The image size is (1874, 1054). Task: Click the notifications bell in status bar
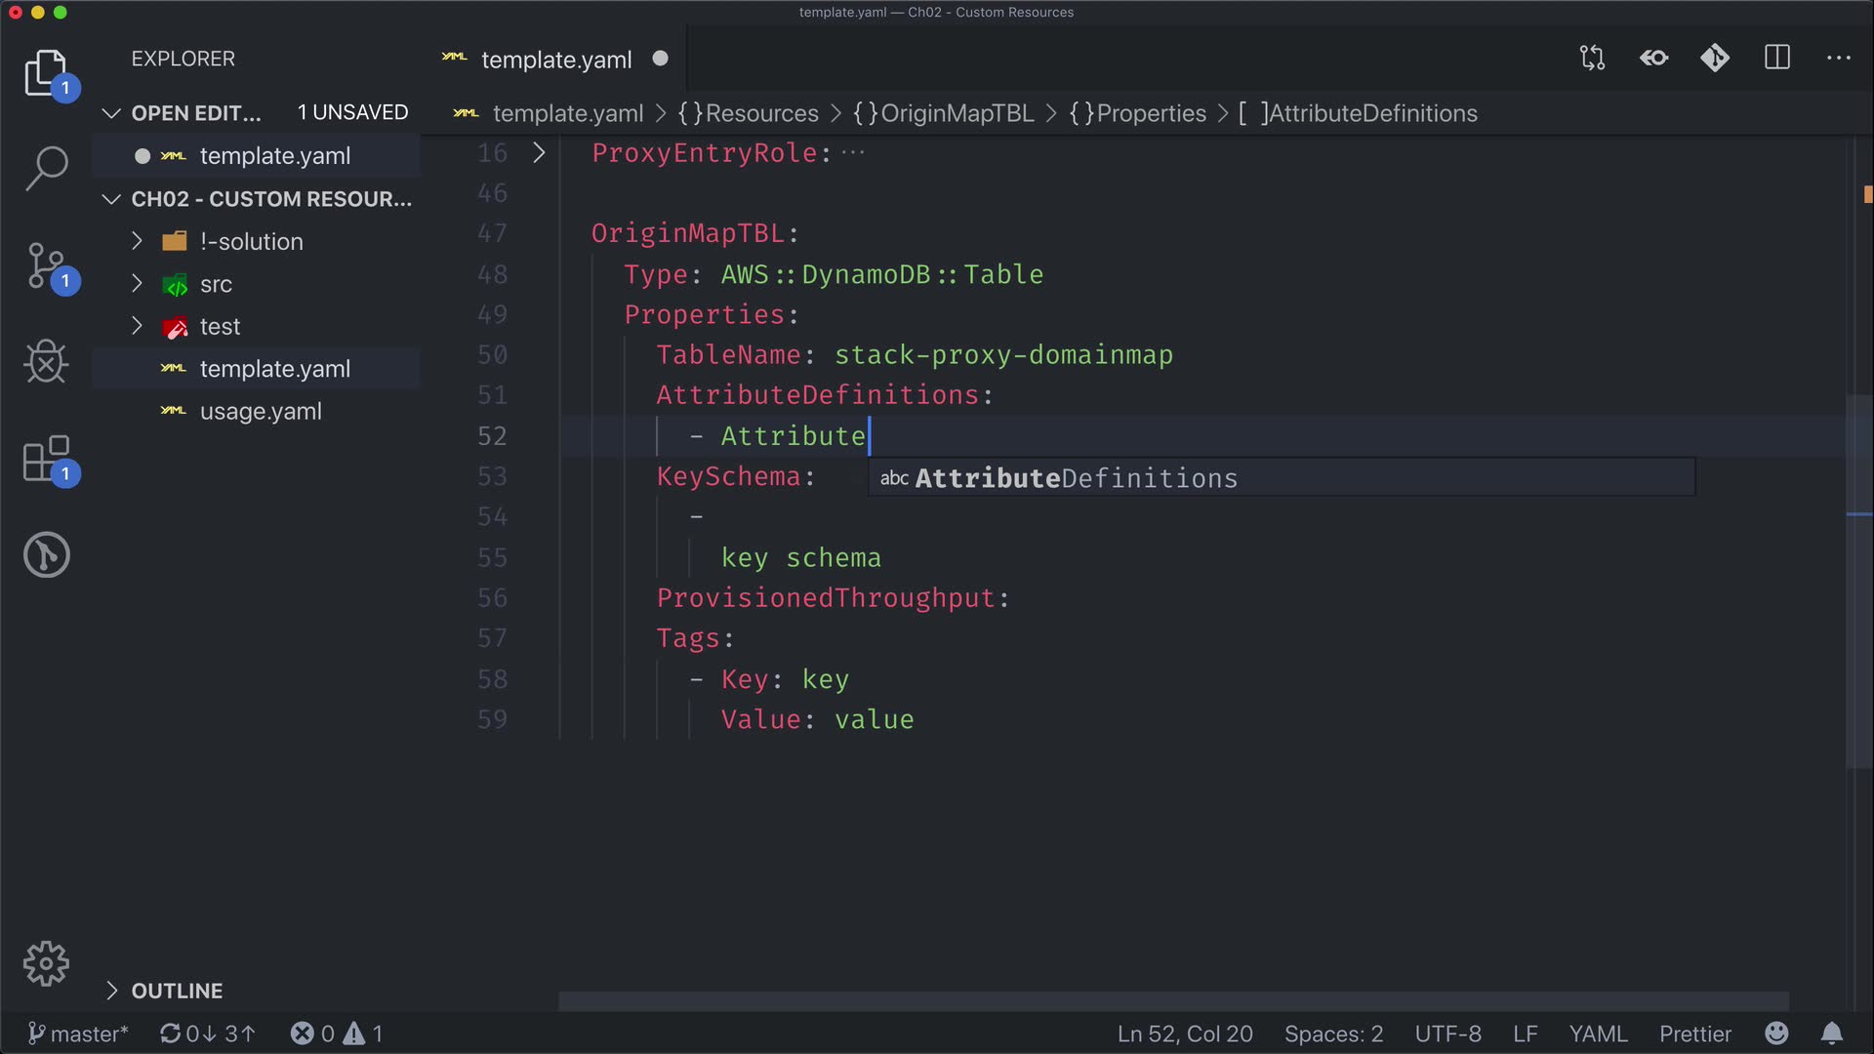pyautogui.click(x=1832, y=1034)
